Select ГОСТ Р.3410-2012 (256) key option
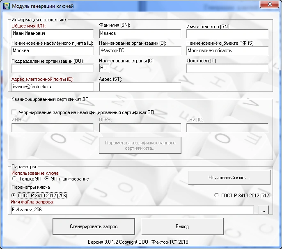The width and height of the screenshot is (282, 249). 13,195
